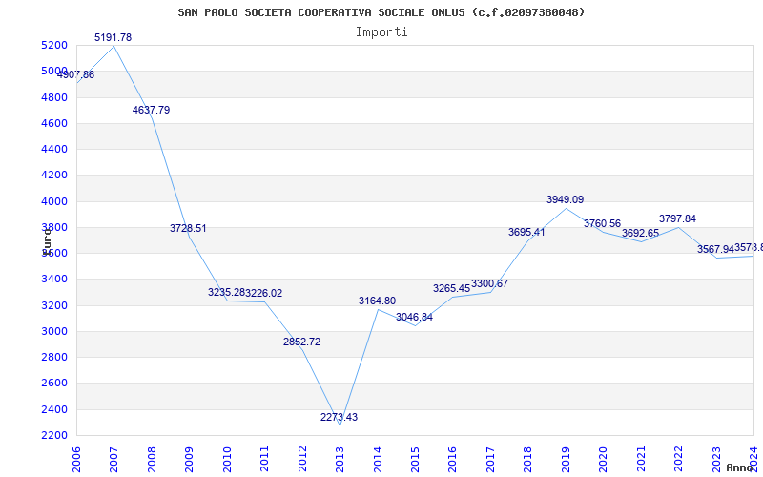
Task: Select the 3797.84 data label
Action: [x=678, y=218]
